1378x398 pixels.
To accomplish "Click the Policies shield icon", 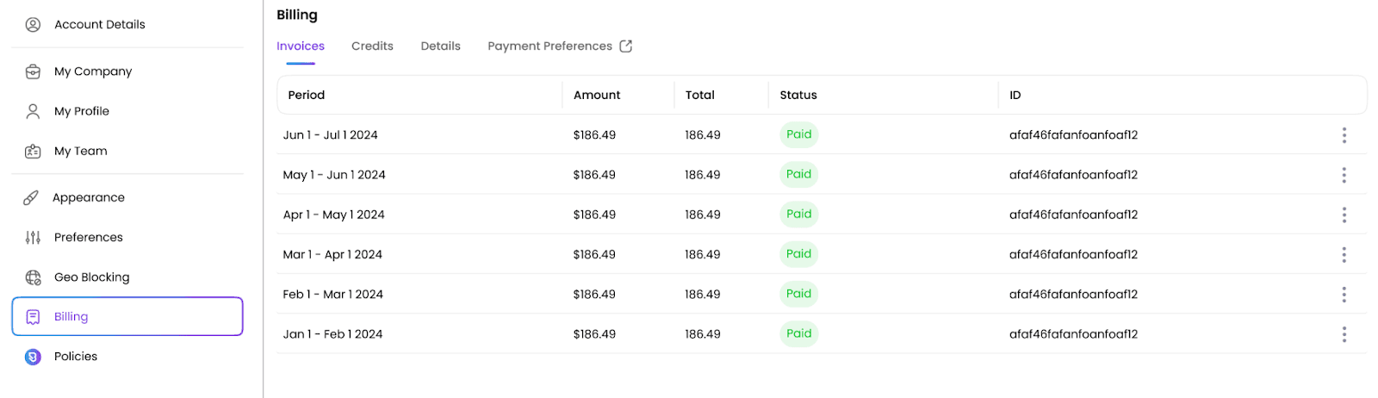I will tap(33, 357).
